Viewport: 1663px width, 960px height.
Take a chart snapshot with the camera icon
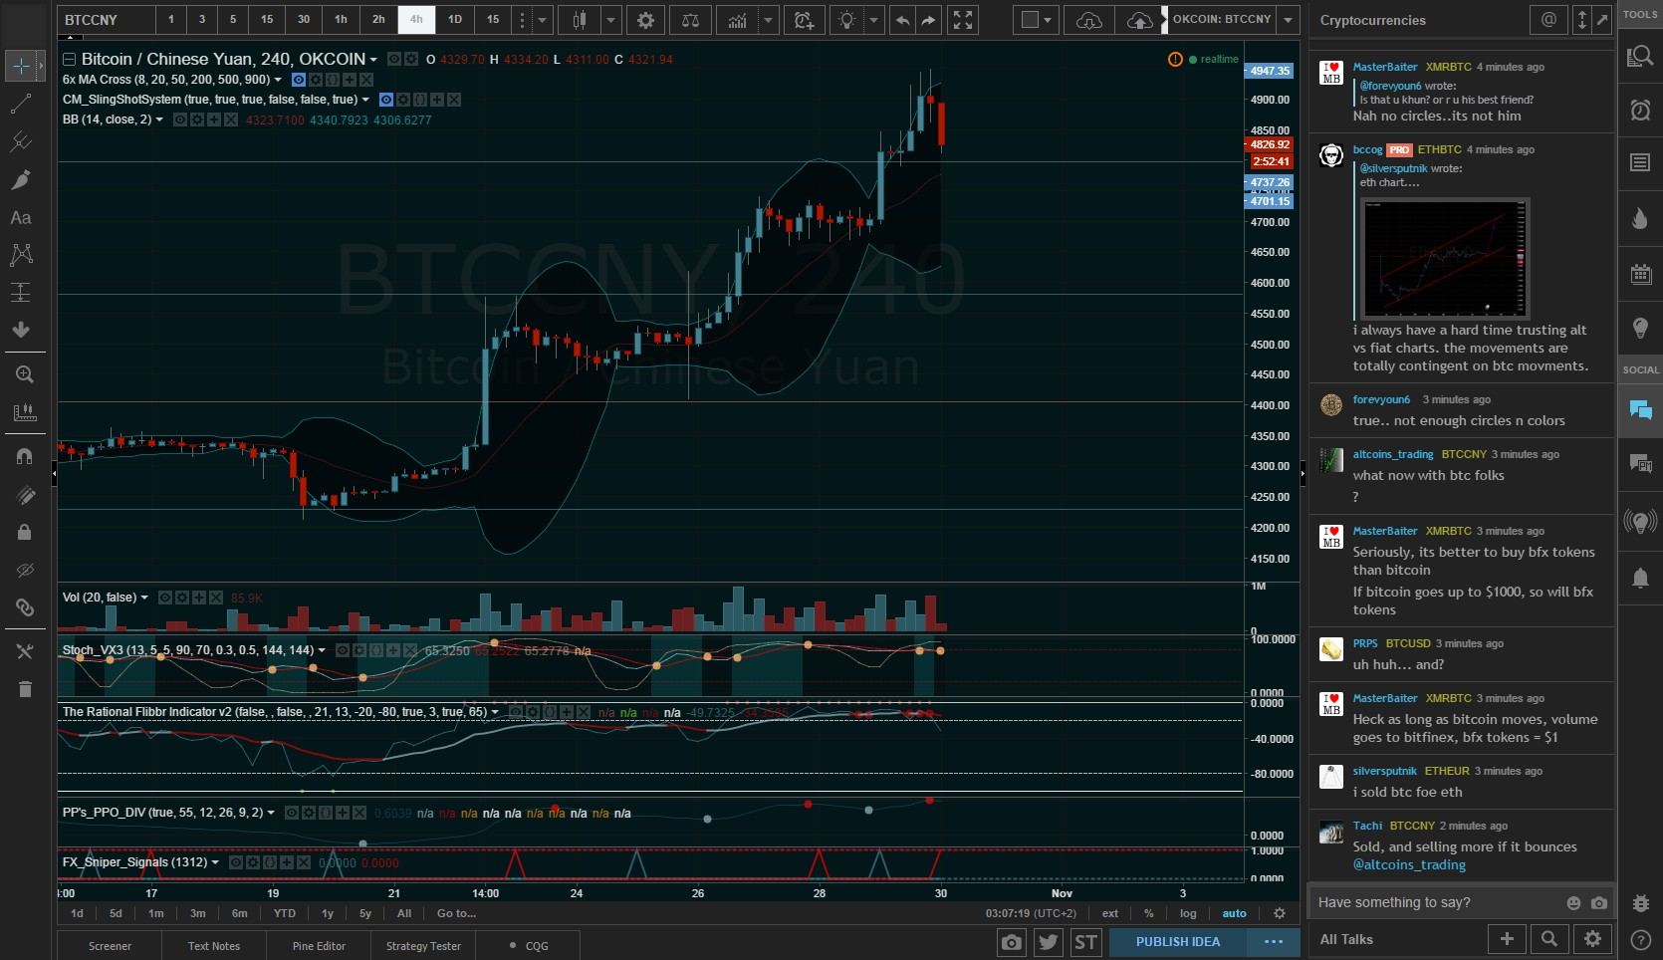(x=1011, y=941)
